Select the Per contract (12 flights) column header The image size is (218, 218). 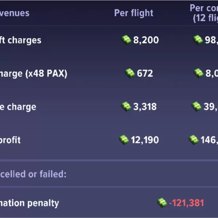point(204,13)
